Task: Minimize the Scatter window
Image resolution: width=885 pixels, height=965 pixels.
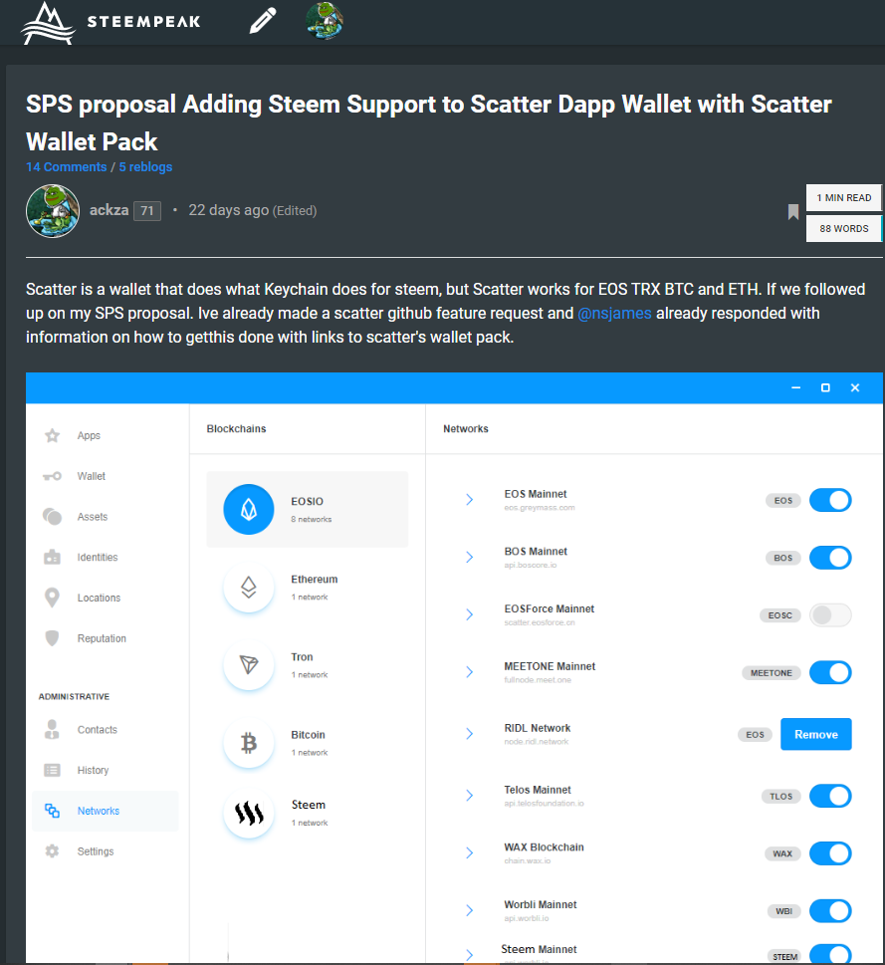Action: pyautogui.click(x=795, y=387)
